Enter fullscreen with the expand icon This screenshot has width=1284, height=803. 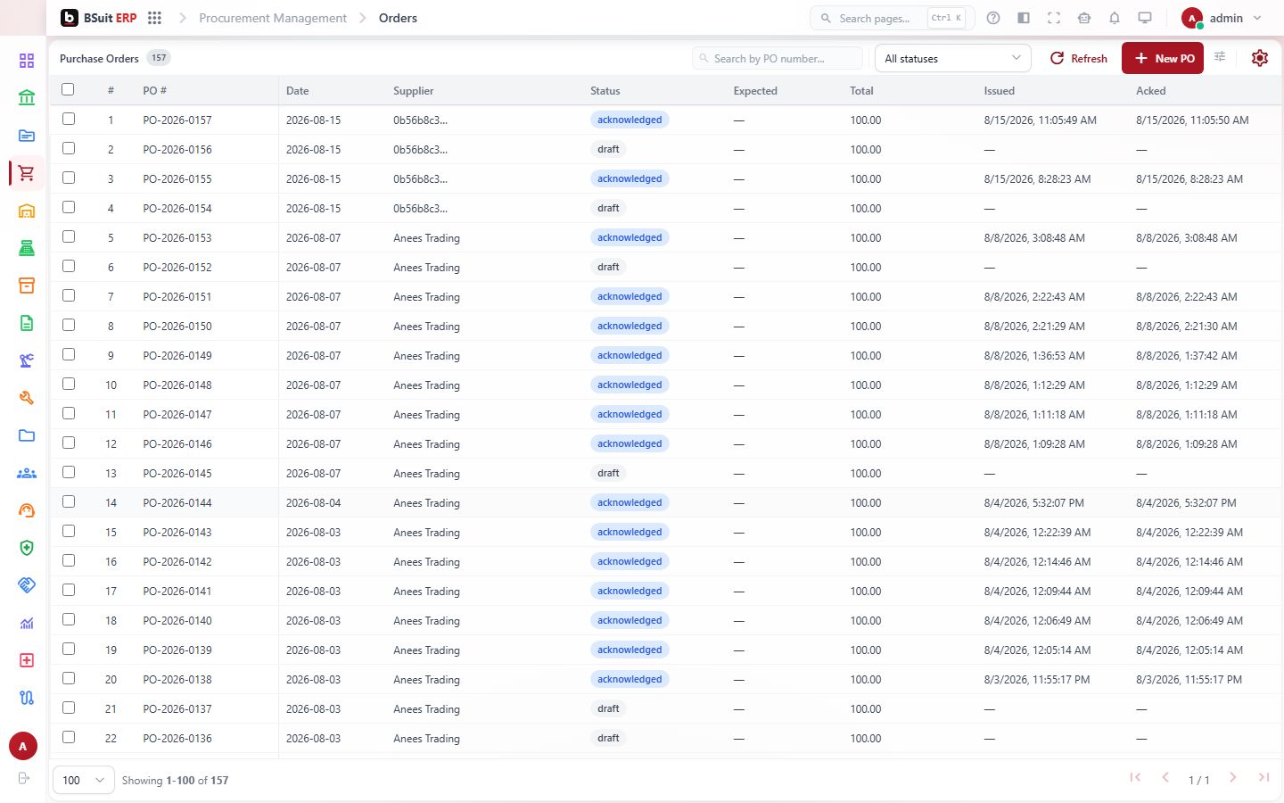tap(1054, 18)
